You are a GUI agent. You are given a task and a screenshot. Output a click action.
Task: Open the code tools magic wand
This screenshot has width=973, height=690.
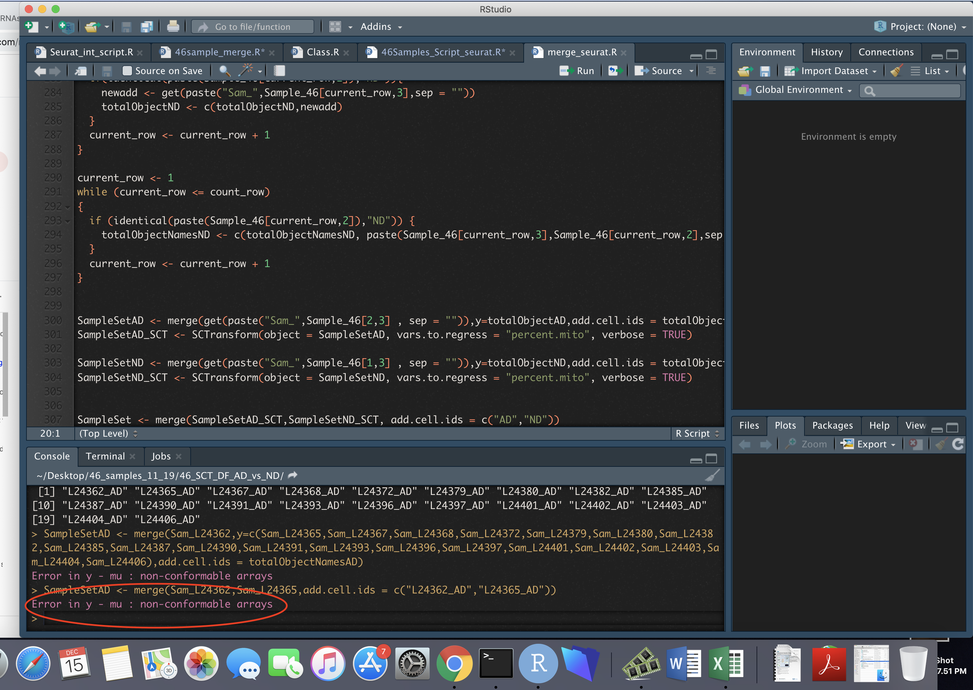point(246,71)
